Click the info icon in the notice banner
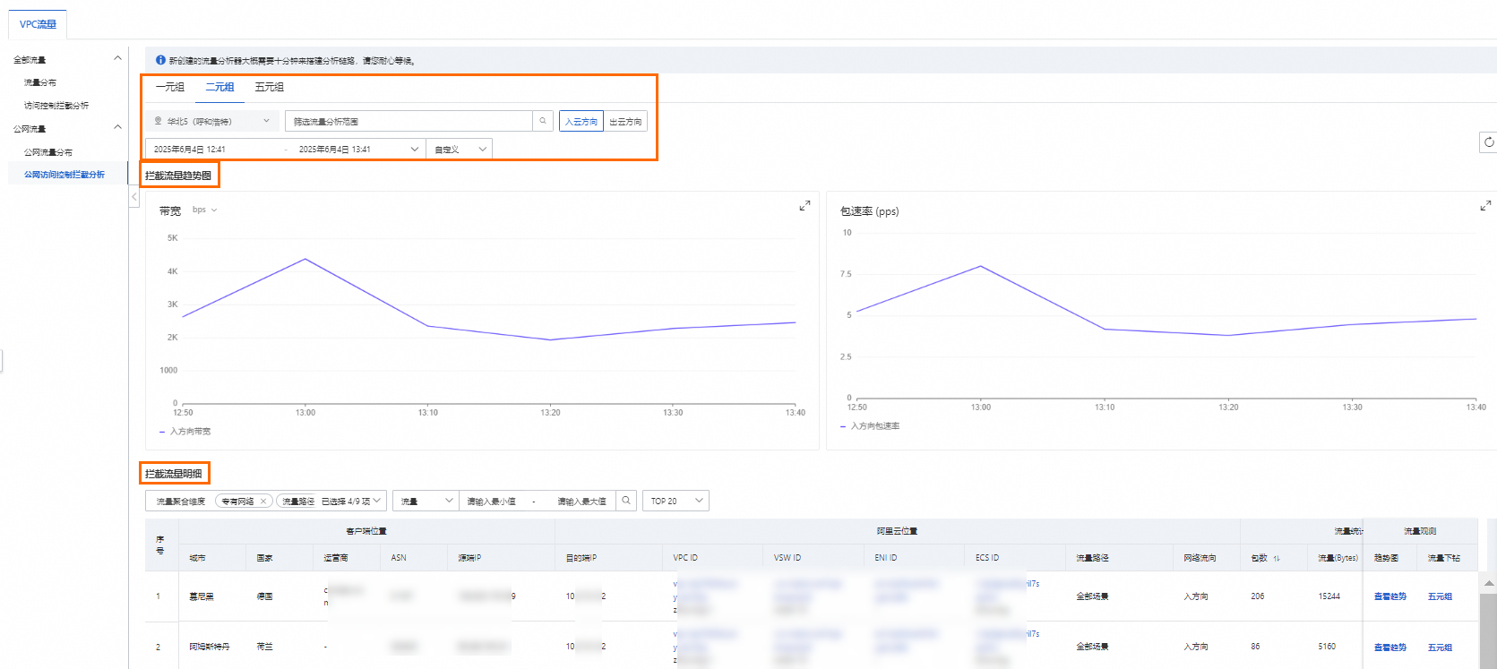 tap(160, 60)
